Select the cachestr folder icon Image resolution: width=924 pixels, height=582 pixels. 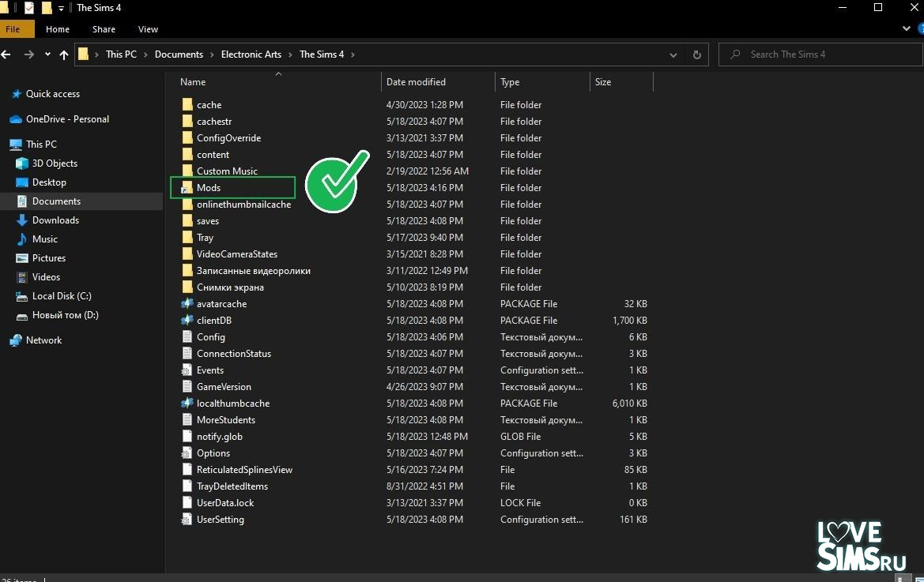(187, 122)
